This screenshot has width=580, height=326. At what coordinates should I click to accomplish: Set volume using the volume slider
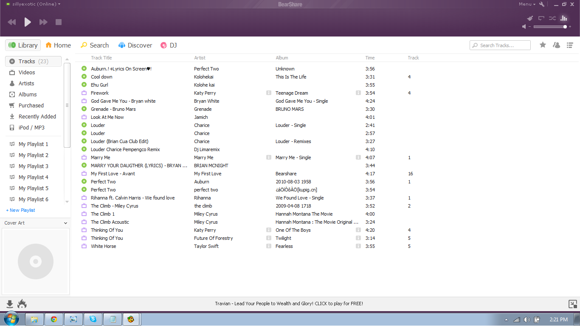[549, 27]
